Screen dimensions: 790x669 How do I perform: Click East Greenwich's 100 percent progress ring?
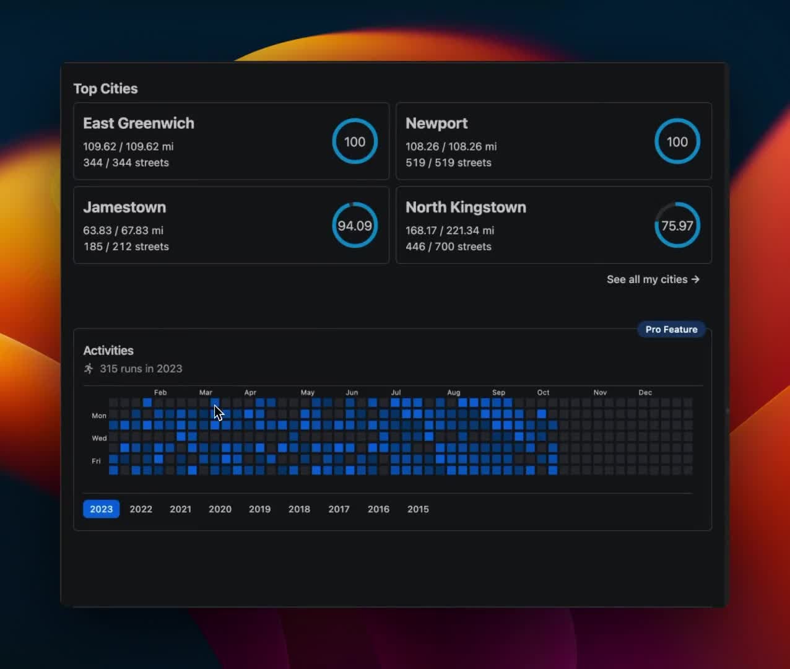(355, 141)
